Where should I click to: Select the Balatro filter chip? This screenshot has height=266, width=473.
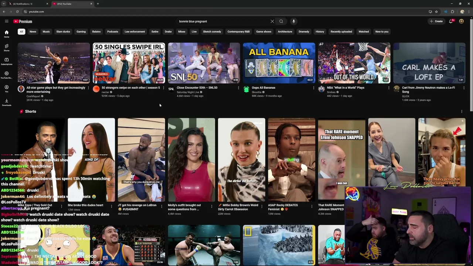(96, 32)
